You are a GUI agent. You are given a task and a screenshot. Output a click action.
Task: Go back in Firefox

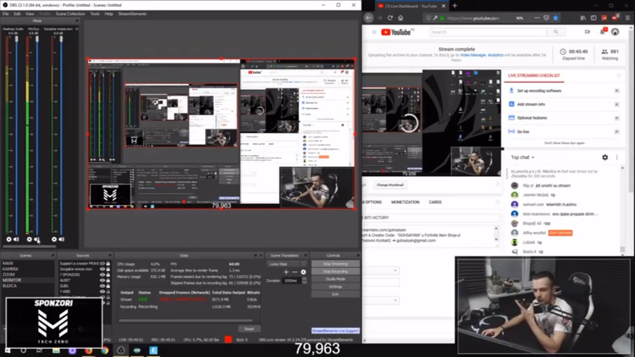368,18
